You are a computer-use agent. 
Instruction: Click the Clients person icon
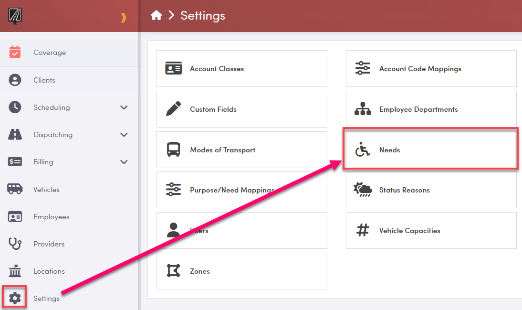(x=15, y=80)
